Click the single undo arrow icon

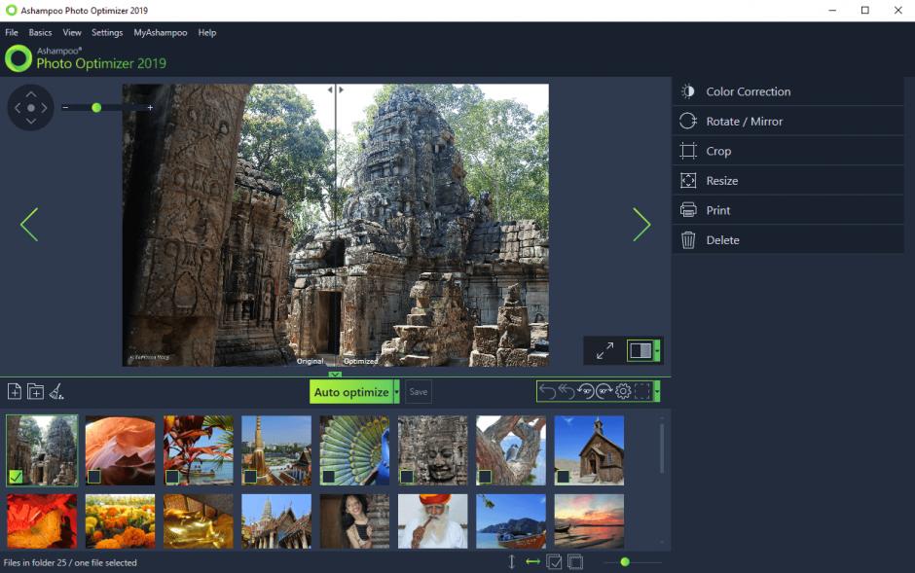point(547,391)
